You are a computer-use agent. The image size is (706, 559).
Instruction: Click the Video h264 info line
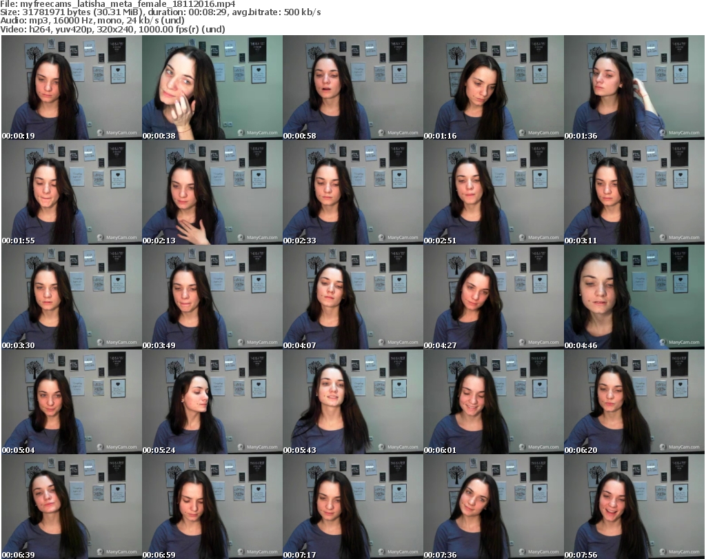click(x=112, y=29)
